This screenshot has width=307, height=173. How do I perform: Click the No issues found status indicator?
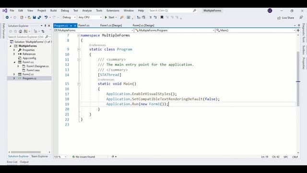click(83, 157)
